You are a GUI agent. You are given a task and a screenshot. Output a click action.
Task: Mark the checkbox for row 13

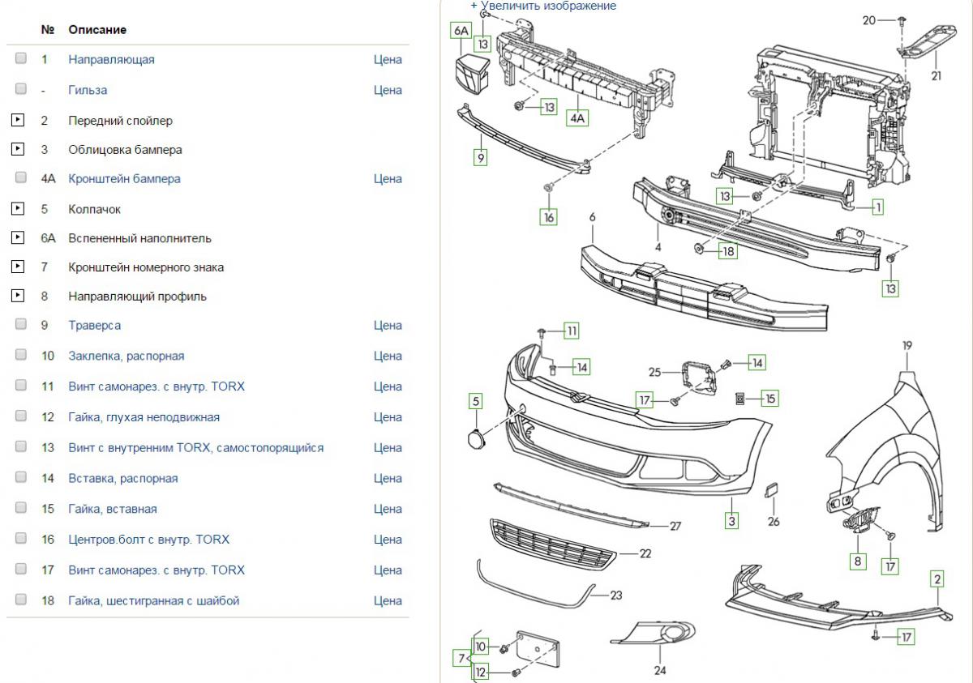pos(21,446)
